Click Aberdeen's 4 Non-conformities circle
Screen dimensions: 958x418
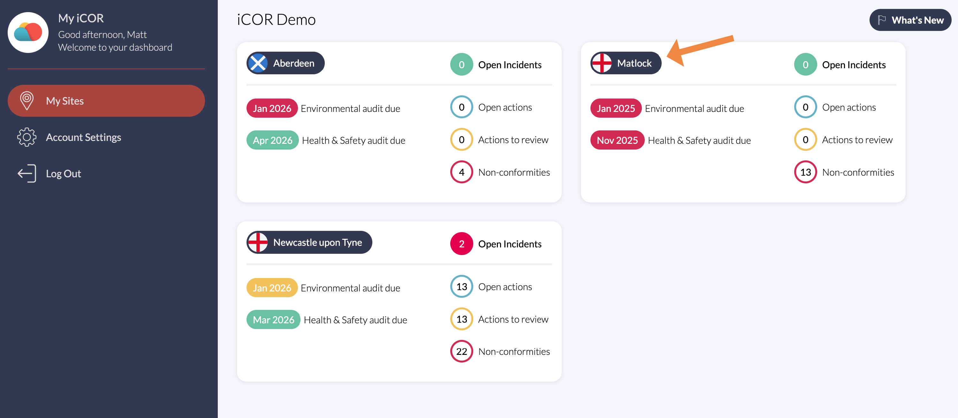461,172
